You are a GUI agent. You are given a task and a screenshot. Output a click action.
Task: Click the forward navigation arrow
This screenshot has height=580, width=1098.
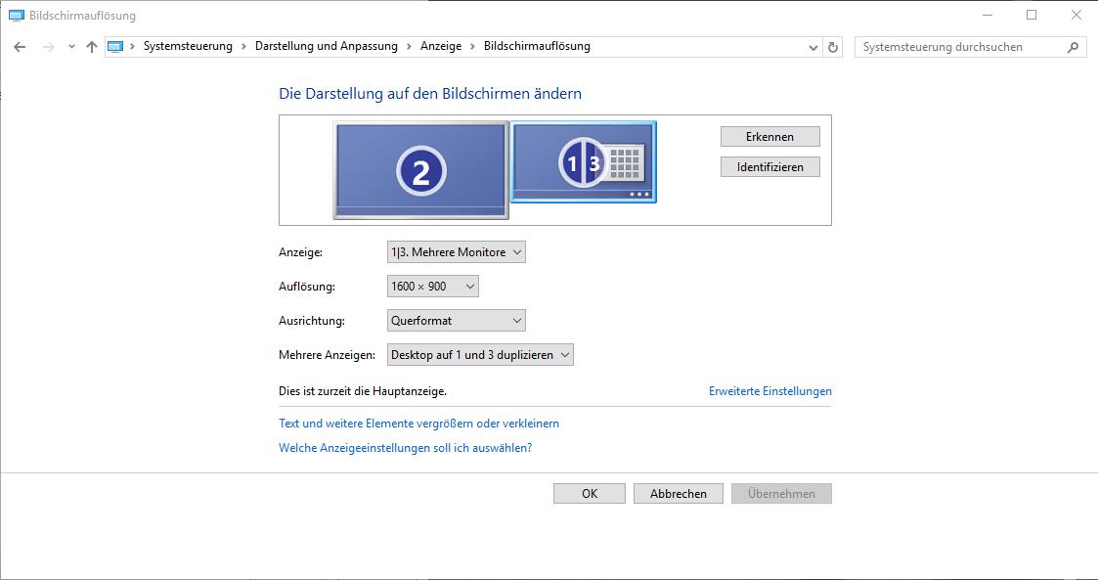(48, 47)
